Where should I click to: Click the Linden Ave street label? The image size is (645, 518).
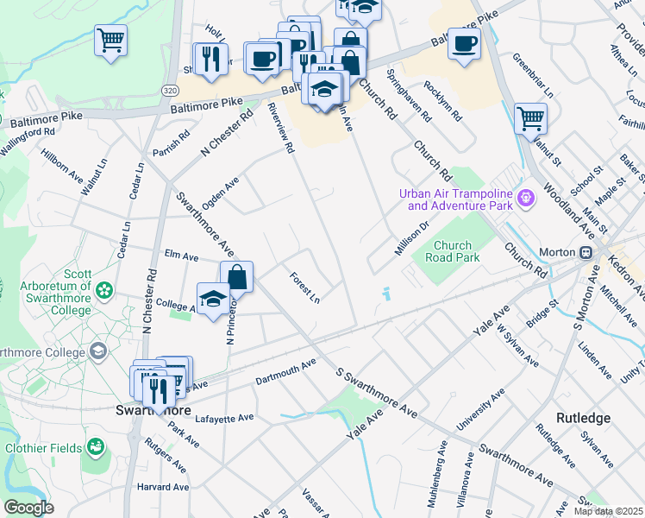pos(595,360)
